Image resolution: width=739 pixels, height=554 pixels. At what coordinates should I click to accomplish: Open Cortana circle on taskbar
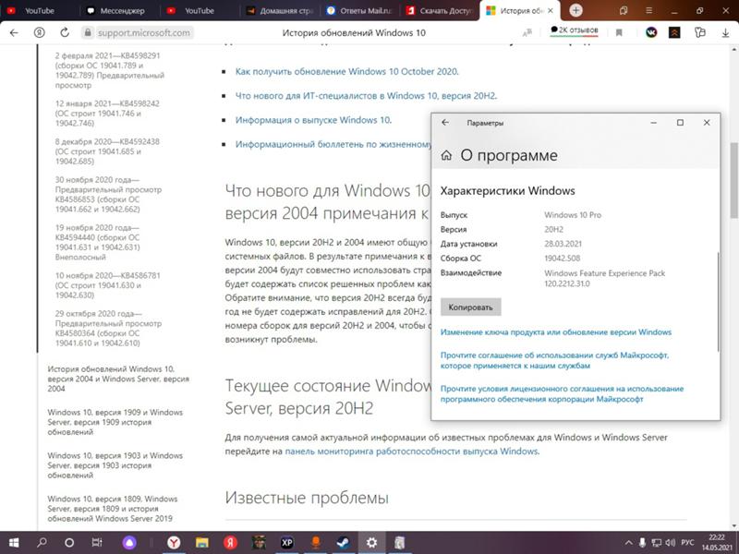click(68, 542)
